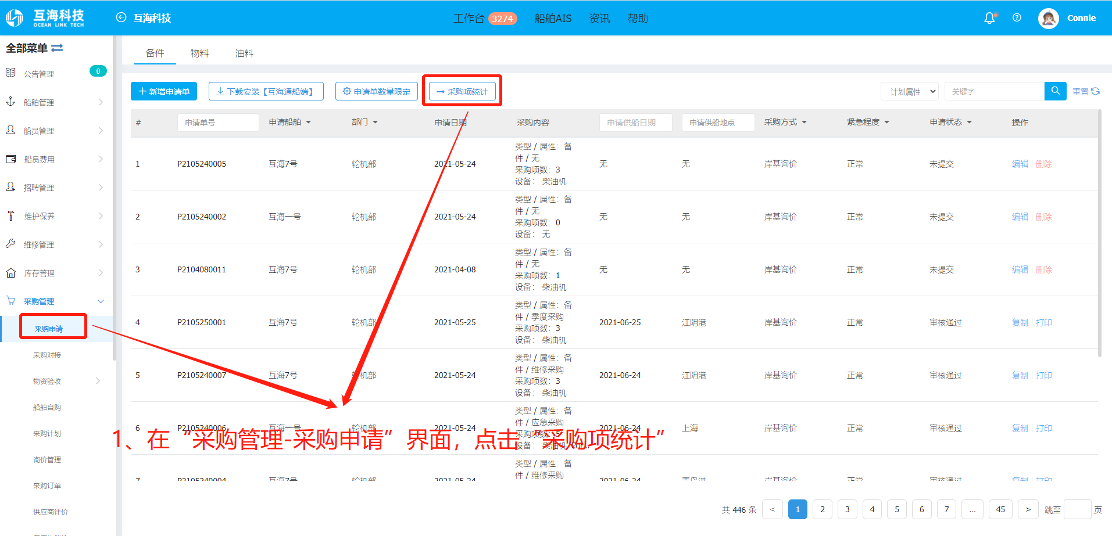
Task: Select 采购计划 in the sidebar
Action: 47,433
